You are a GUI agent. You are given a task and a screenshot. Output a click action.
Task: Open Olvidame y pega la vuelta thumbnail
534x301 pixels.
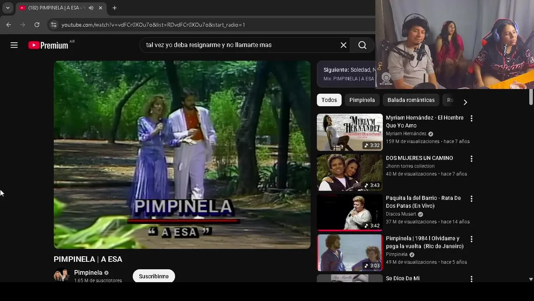point(350,253)
